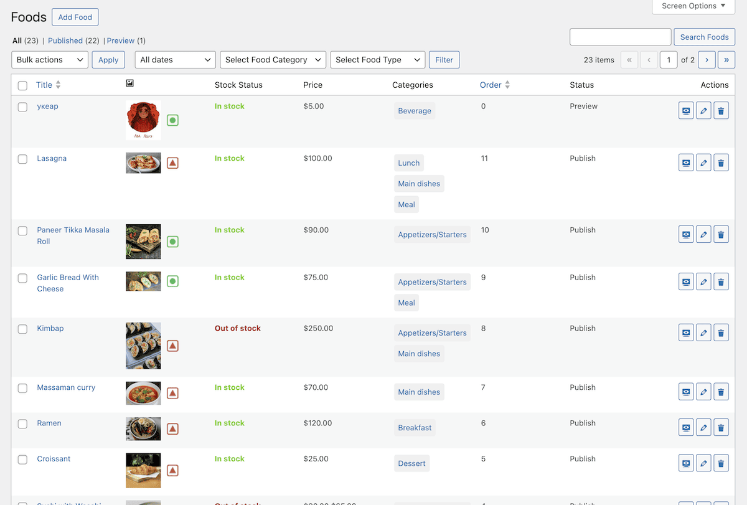View the Paneer Tikka Masala Roll item
Image resolution: width=747 pixels, height=505 pixels.
(x=686, y=235)
